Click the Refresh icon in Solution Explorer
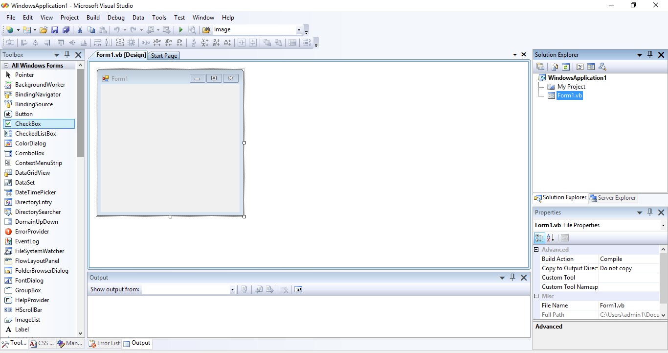The width and height of the screenshot is (668, 353). tap(566, 67)
